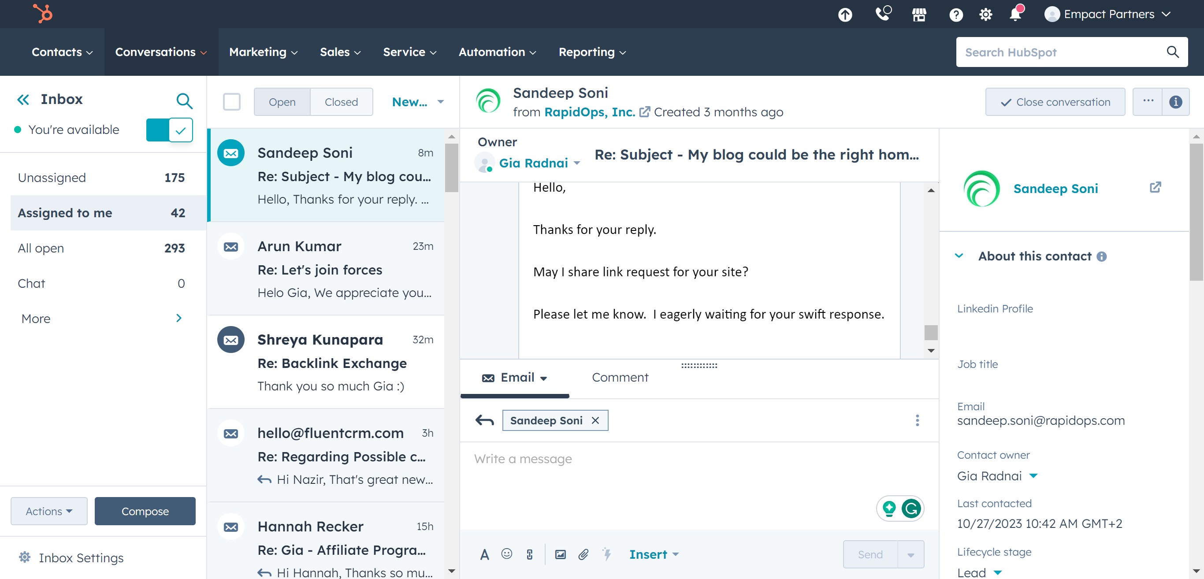Open the HubSpot marketplace icon
The height and width of the screenshot is (579, 1204).
[919, 15]
